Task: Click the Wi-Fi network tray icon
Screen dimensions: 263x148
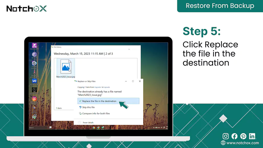Action: point(161,127)
